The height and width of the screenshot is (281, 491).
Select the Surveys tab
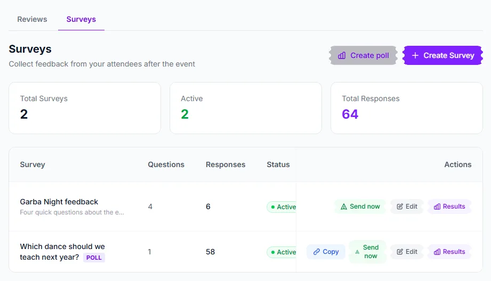(x=81, y=19)
